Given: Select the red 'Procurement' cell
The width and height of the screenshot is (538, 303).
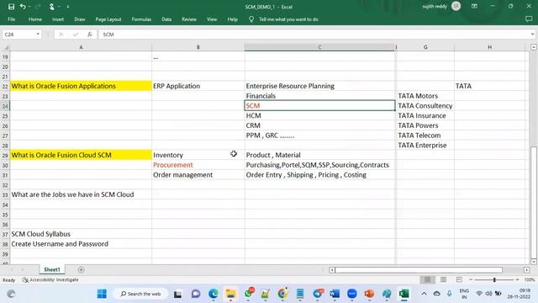Looking at the screenshot, I should 198,165.
